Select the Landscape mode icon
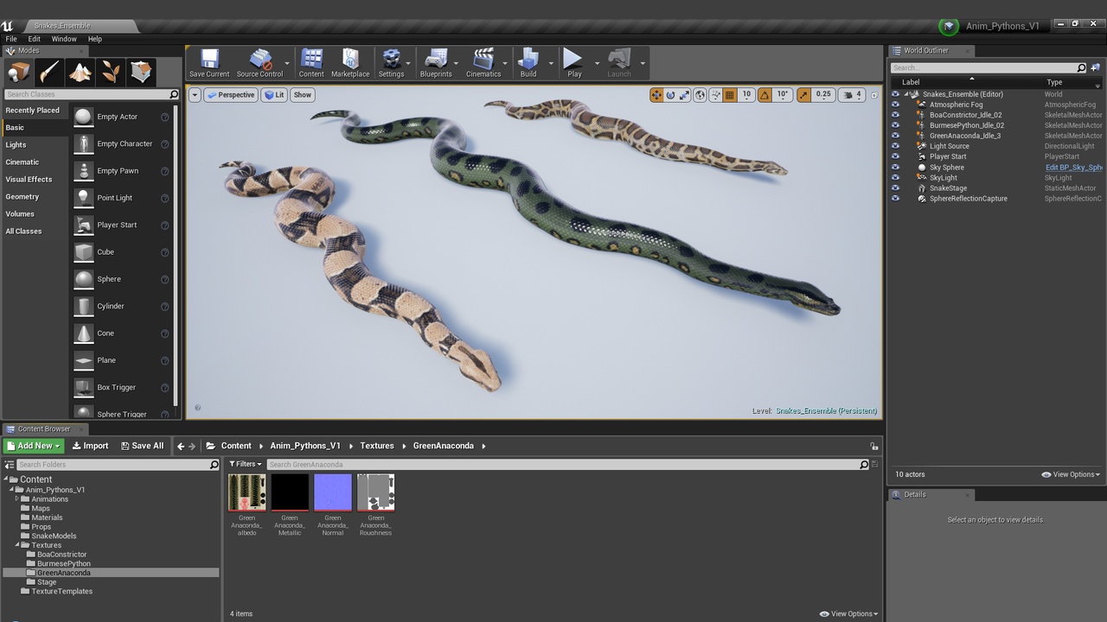This screenshot has width=1107, height=622. coord(80,72)
